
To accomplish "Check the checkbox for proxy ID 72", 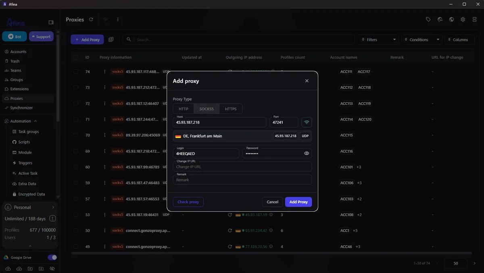I will pyautogui.click(x=76, y=103).
